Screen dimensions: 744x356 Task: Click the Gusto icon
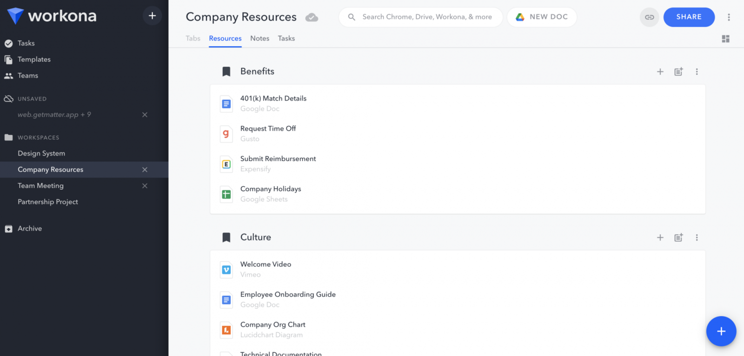point(226,134)
